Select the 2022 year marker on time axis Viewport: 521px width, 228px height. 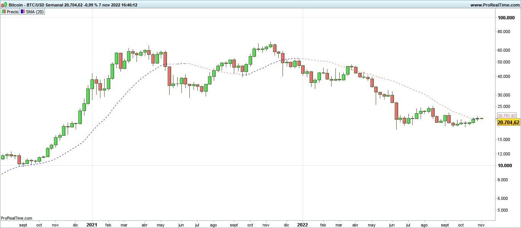click(x=302, y=225)
